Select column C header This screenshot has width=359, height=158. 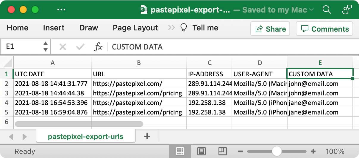click(209, 63)
